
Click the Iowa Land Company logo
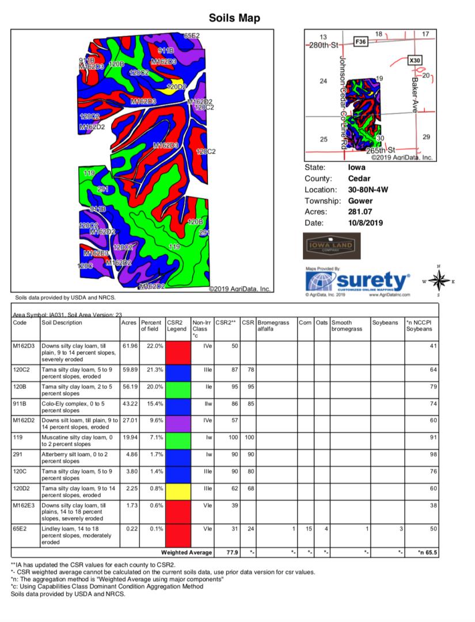click(x=331, y=246)
